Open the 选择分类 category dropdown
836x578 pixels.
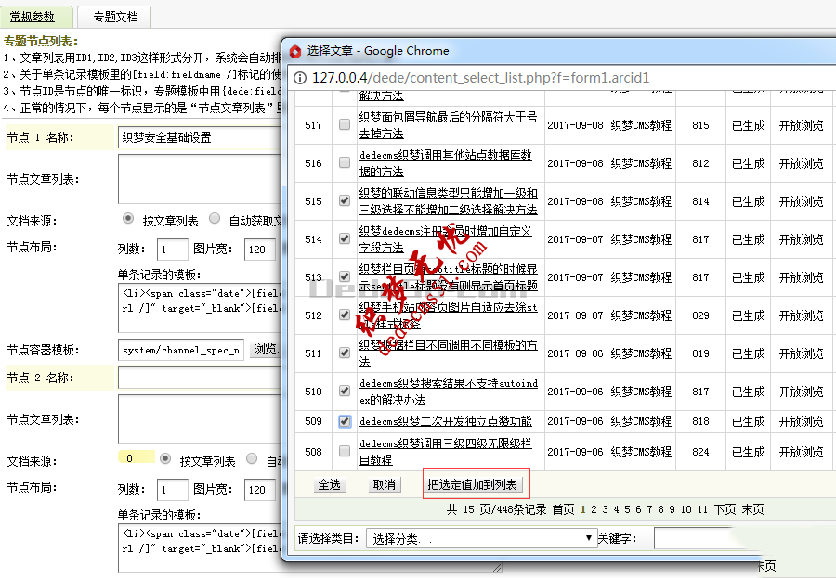coord(478,538)
